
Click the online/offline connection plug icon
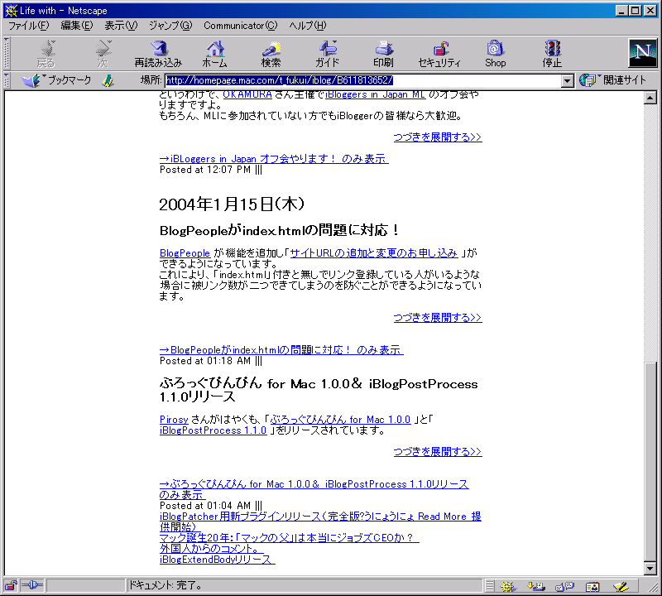[x=32, y=585]
